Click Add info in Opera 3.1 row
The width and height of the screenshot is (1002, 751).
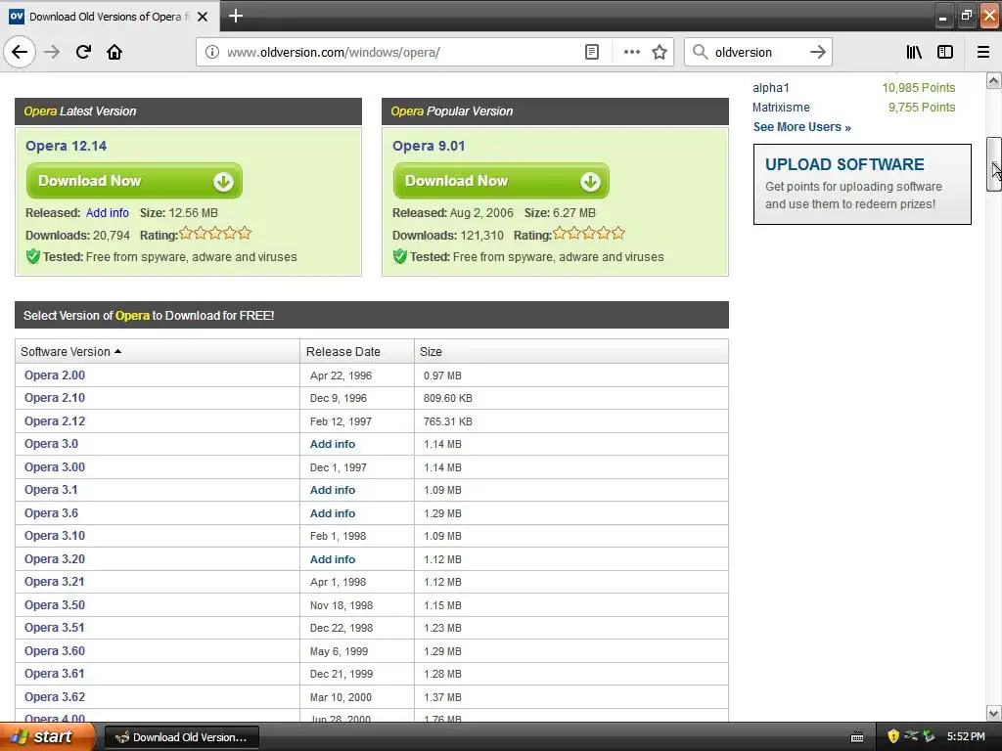click(x=333, y=490)
